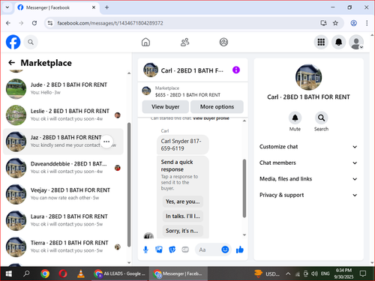This screenshot has height=281, width=375.
Task: Open the notifications bell in Facebook header
Action: coord(338,42)
